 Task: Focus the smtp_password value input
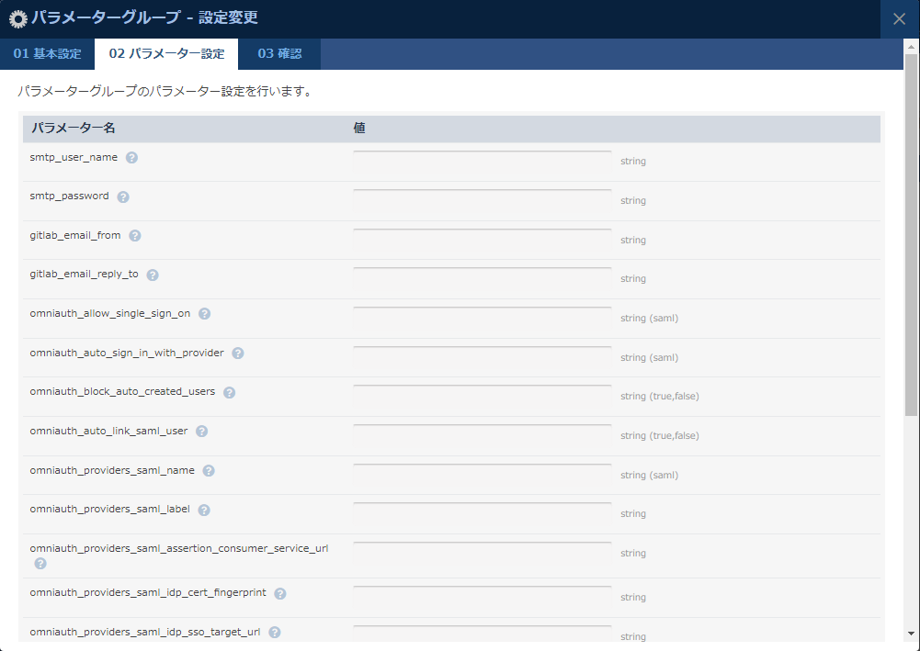point(482,200)
